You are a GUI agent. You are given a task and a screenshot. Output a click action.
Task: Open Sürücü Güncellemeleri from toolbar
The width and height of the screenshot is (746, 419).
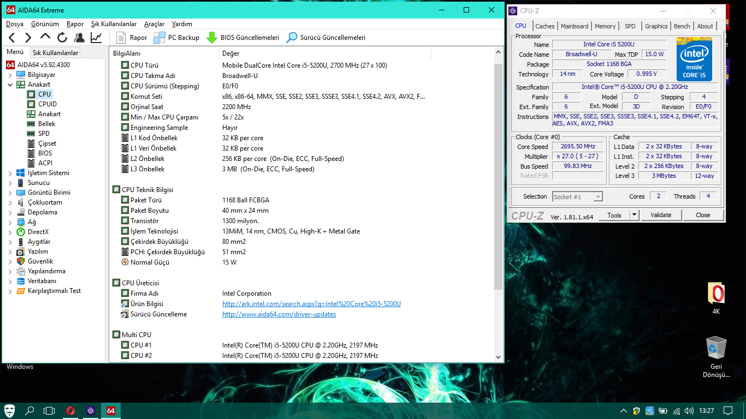coord(326,38)
